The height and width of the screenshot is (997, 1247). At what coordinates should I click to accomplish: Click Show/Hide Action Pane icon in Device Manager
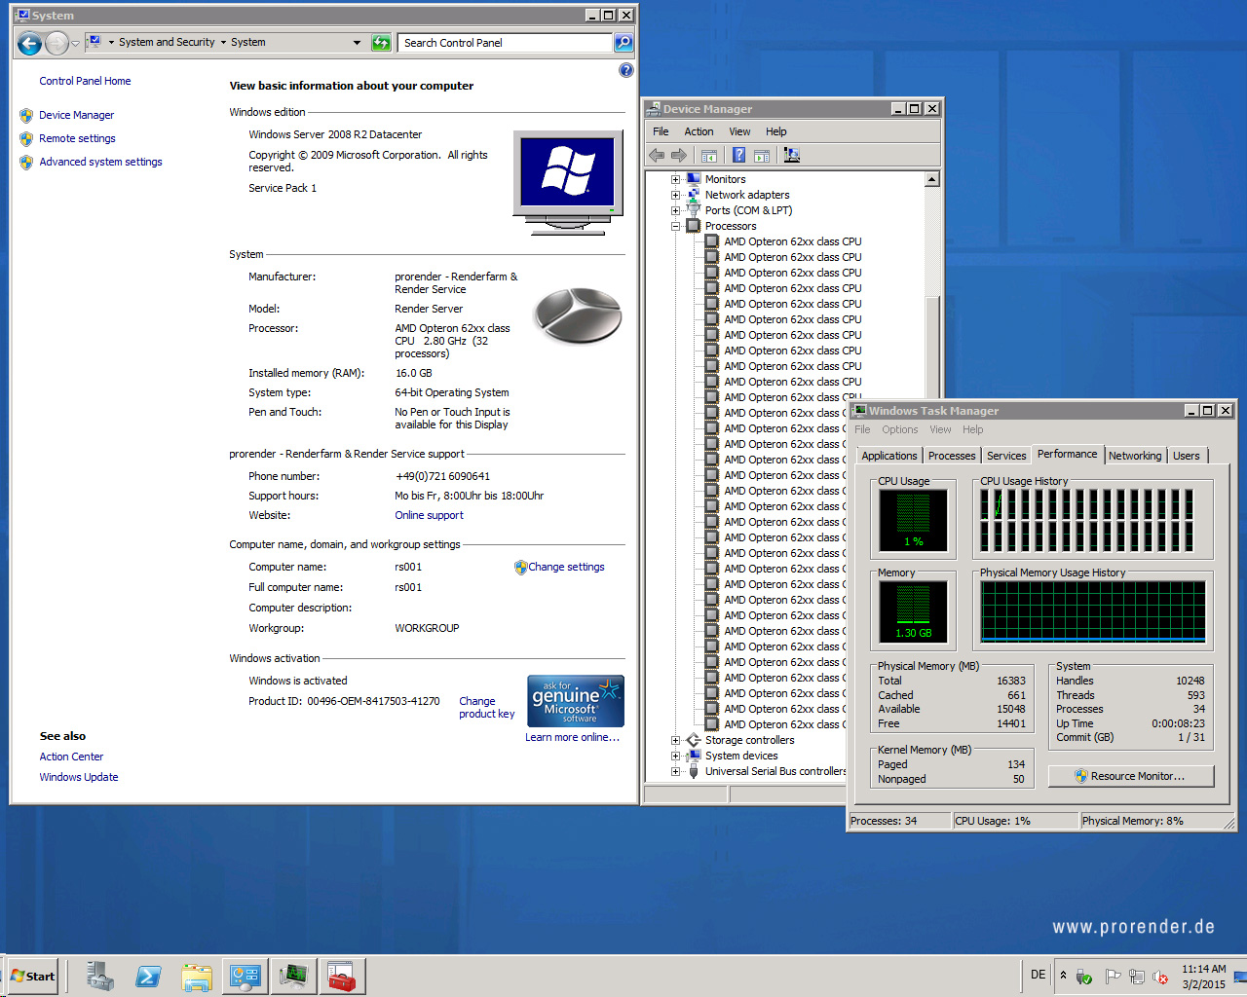pos(762,156)
